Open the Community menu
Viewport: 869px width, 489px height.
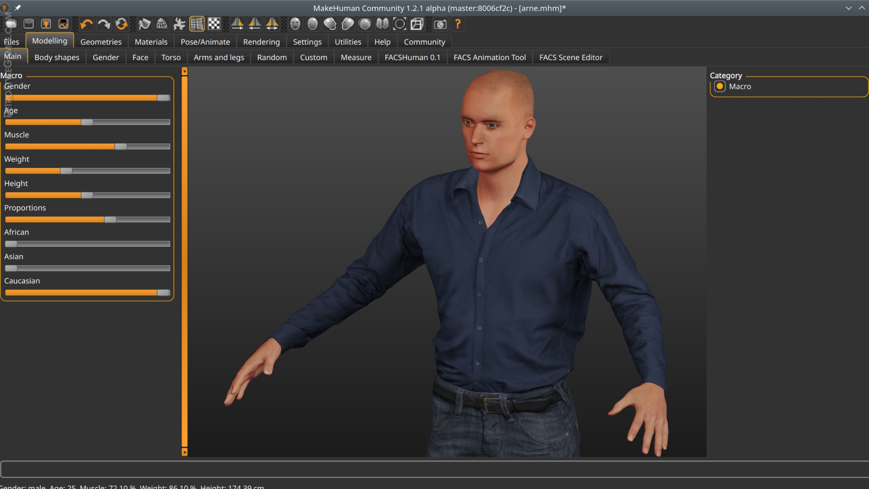[x=424, y=42]
